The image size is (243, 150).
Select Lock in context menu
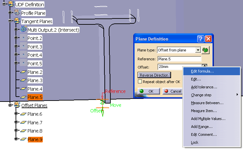212,142
